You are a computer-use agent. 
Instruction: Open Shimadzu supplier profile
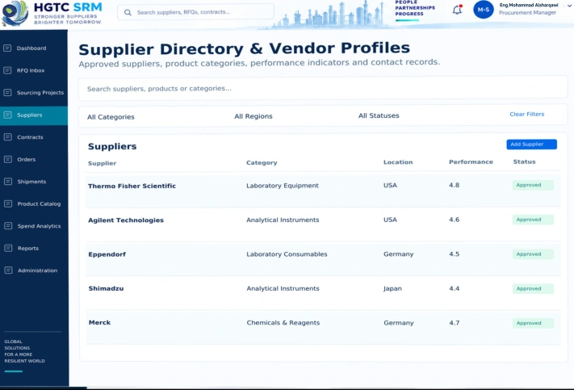coord(106,288)
